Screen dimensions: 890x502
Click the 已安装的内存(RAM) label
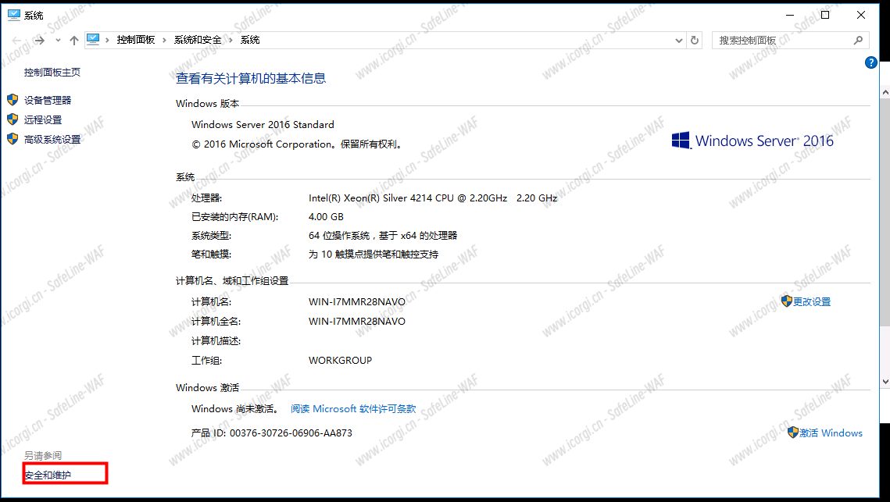(x=235, y=217)
